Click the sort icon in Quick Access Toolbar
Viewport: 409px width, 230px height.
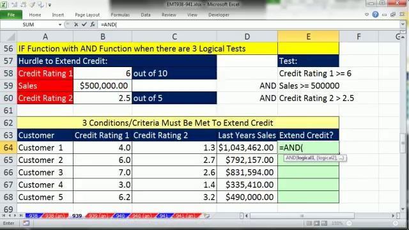pyautogui.click(x=41, y=4)
